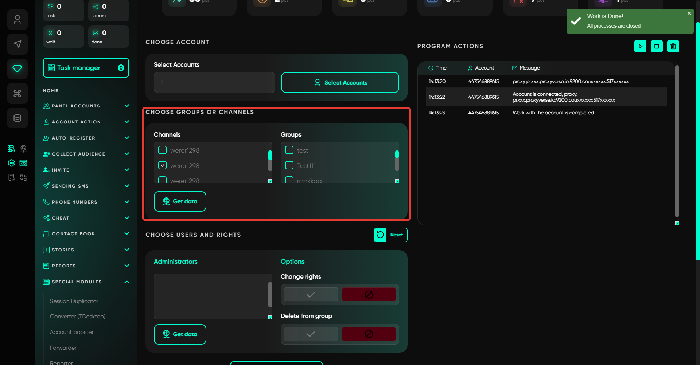Screen dimensions: 700x365
Task: Click the command symbol icon in sidebar
Action: pos(17,94)
